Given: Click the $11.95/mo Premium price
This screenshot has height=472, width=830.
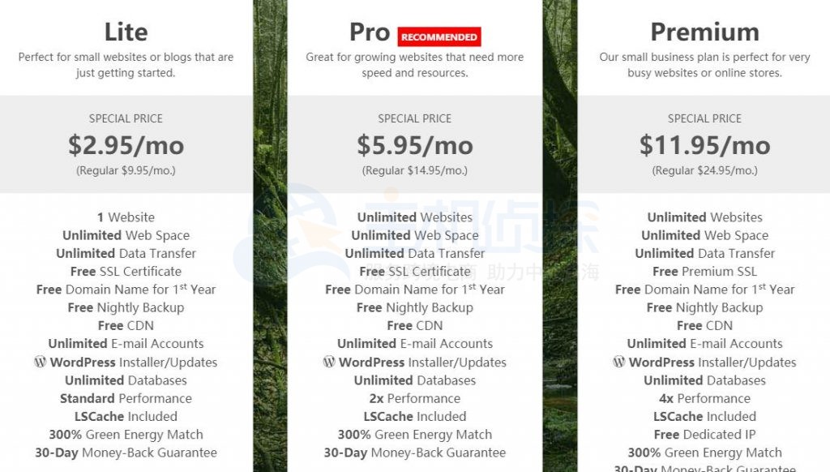Looking at the screenshot, I should [704, 145].
